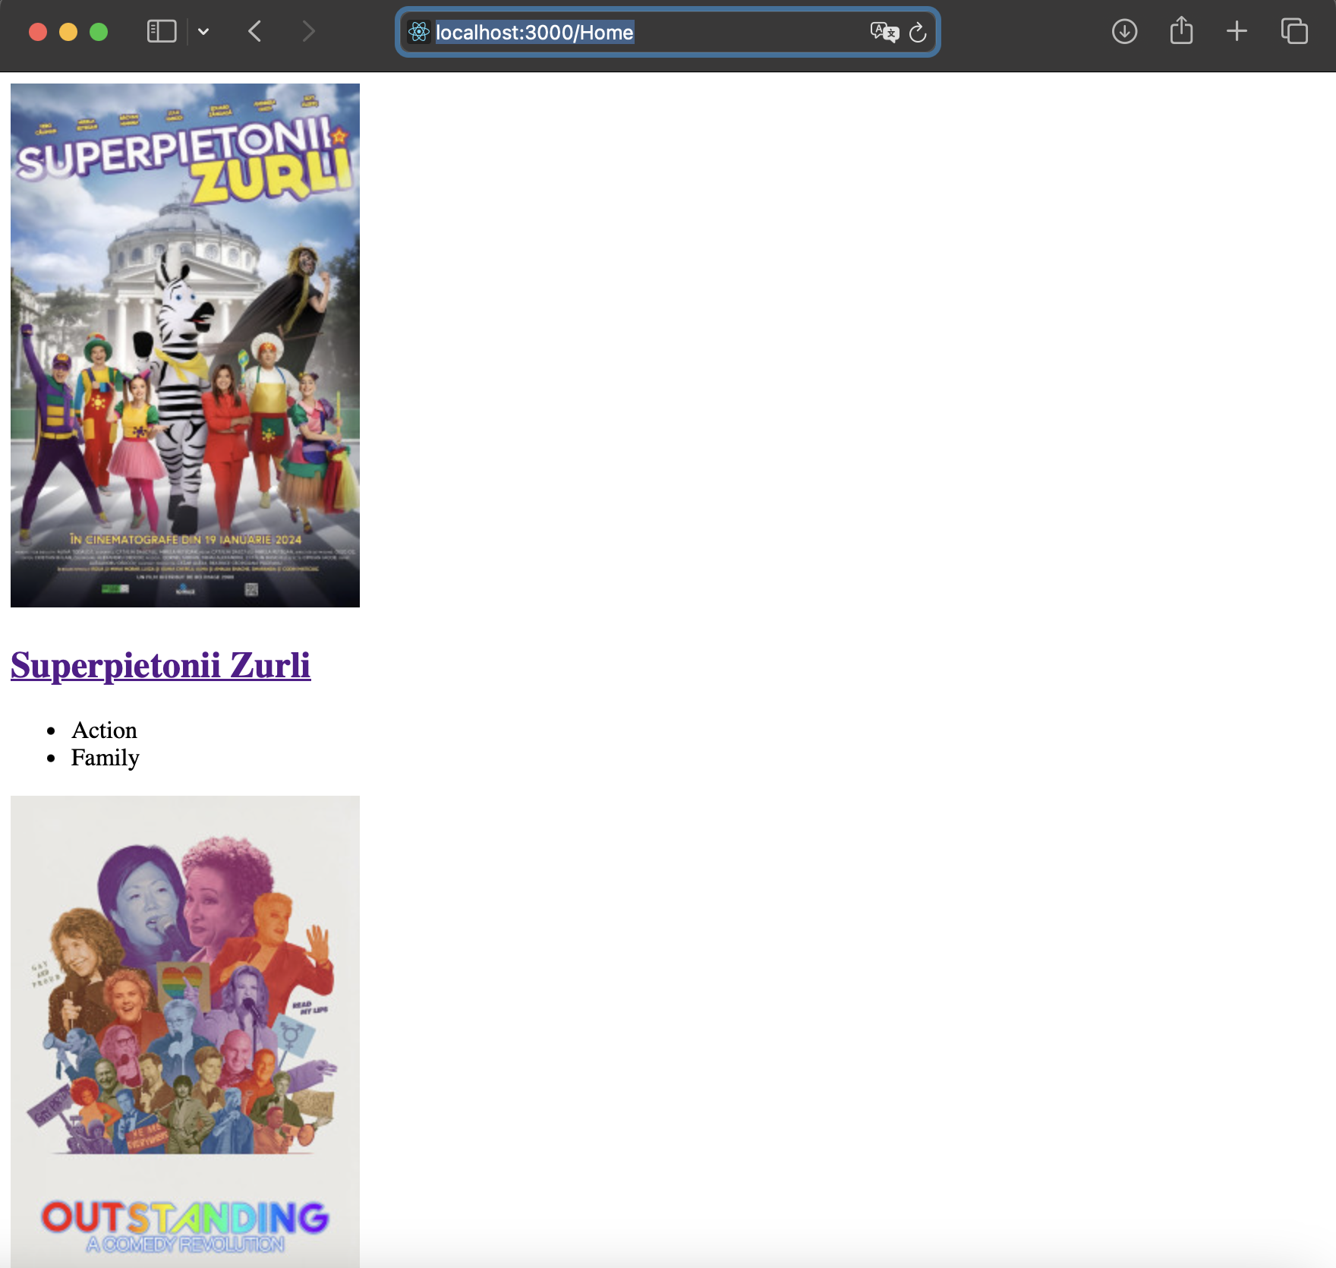Show the downloads list

point(1124,32)
